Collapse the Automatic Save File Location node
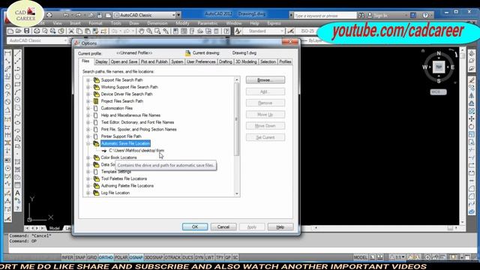The image size is (480, 270). (x=88, y=143)
